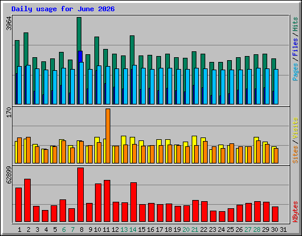Image resolution: width=302 pixels, height=236 pixels.
Task: Select the dark blue Files bar for day 8
Action: pos(80,57)
